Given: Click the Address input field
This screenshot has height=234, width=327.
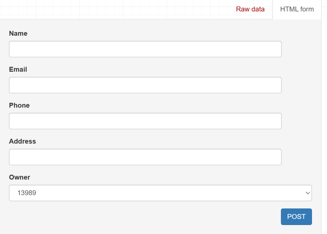Looking at the screenshot, I should point(145,157).
